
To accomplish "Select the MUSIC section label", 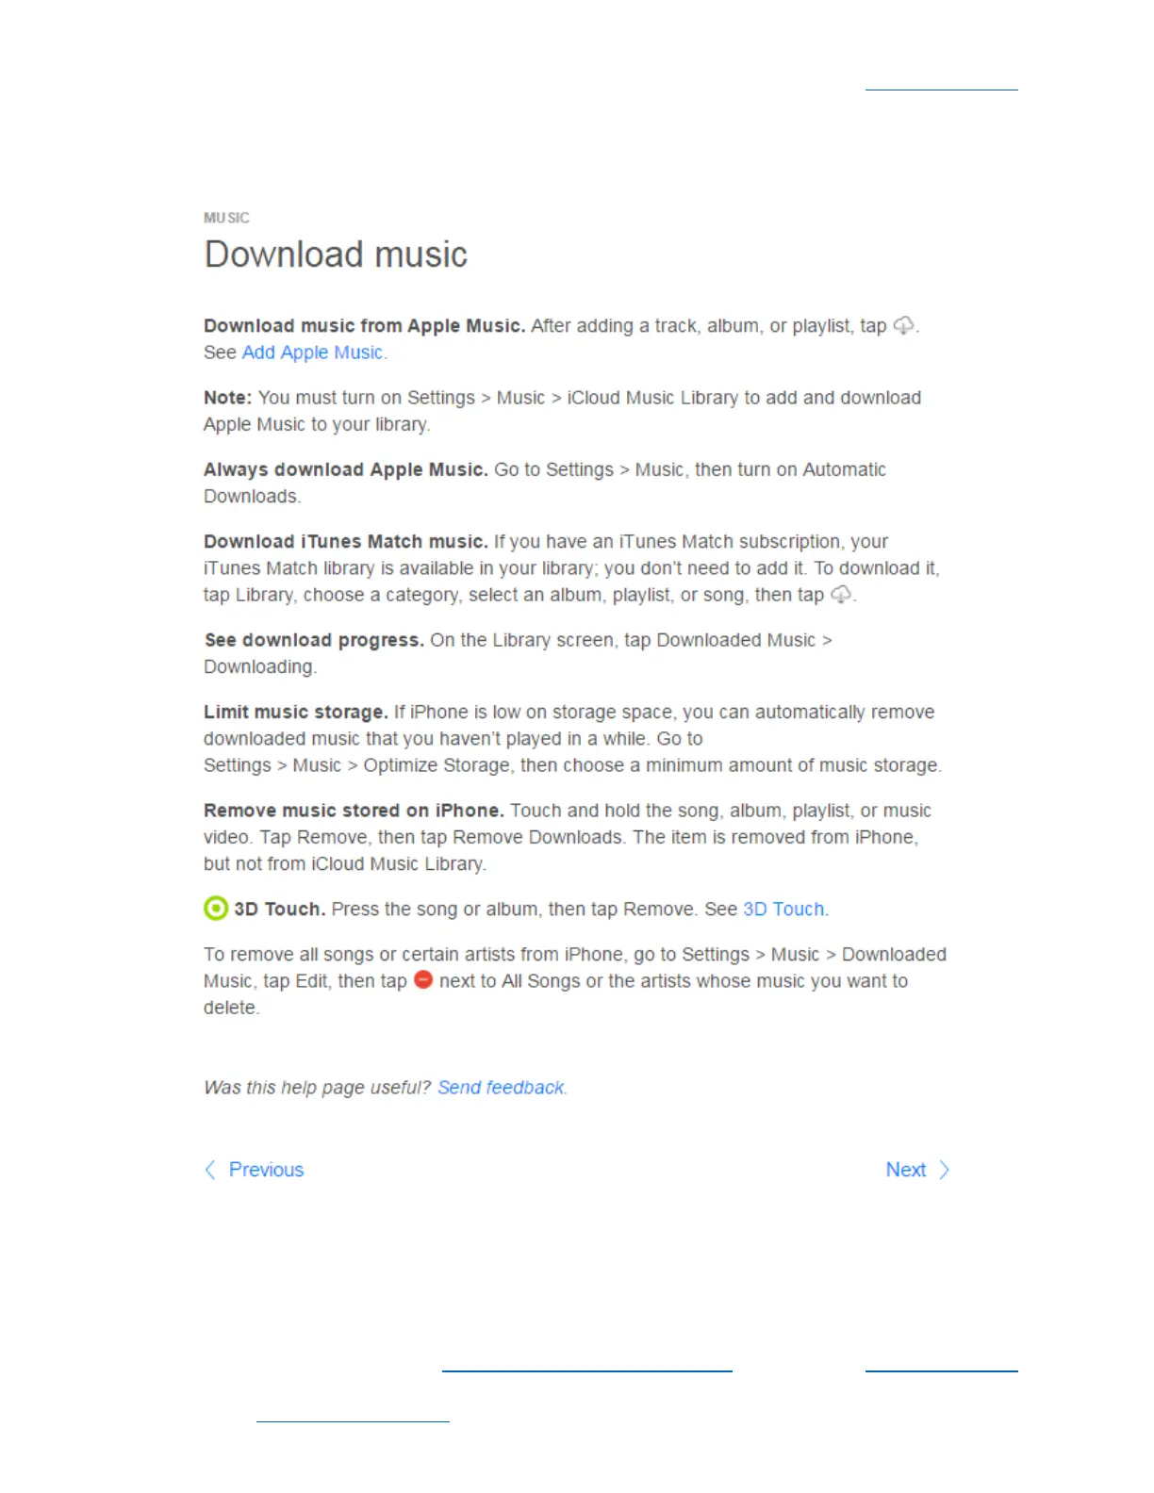I will pos(226,218).
